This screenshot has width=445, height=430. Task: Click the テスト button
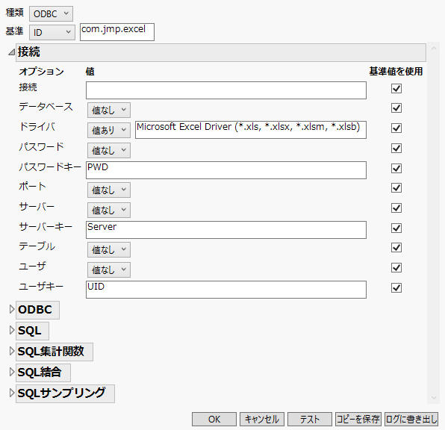tap(310, 420)
